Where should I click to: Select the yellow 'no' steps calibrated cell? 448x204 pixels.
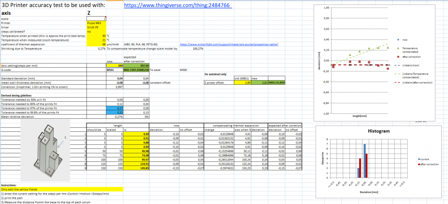pos(97,31)
